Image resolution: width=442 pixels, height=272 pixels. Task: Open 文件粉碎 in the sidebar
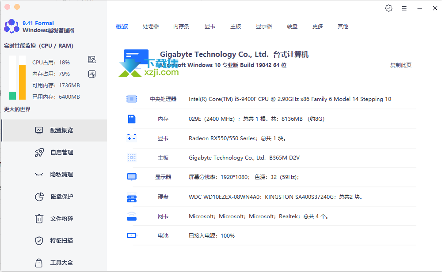pos(54,219)
